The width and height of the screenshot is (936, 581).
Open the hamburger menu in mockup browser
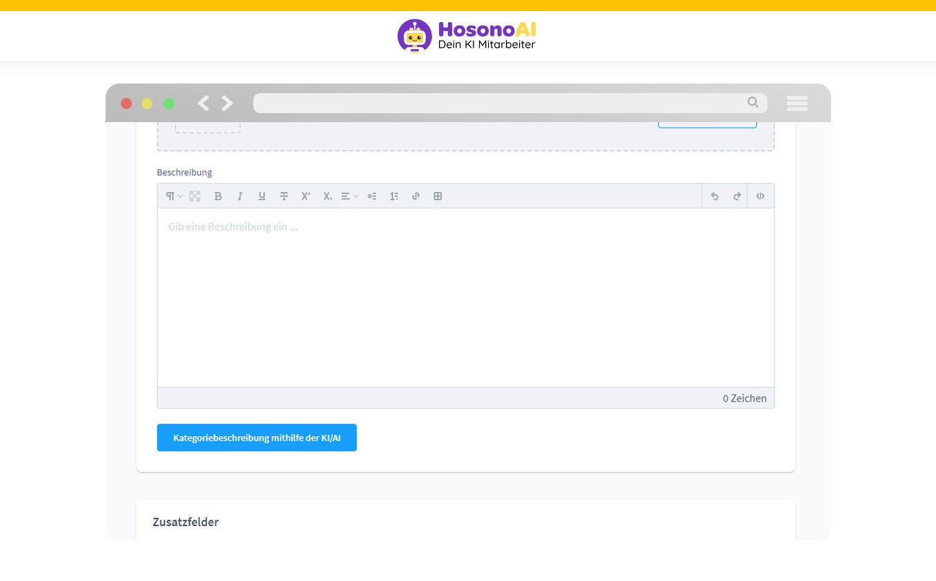coord(797,104)
